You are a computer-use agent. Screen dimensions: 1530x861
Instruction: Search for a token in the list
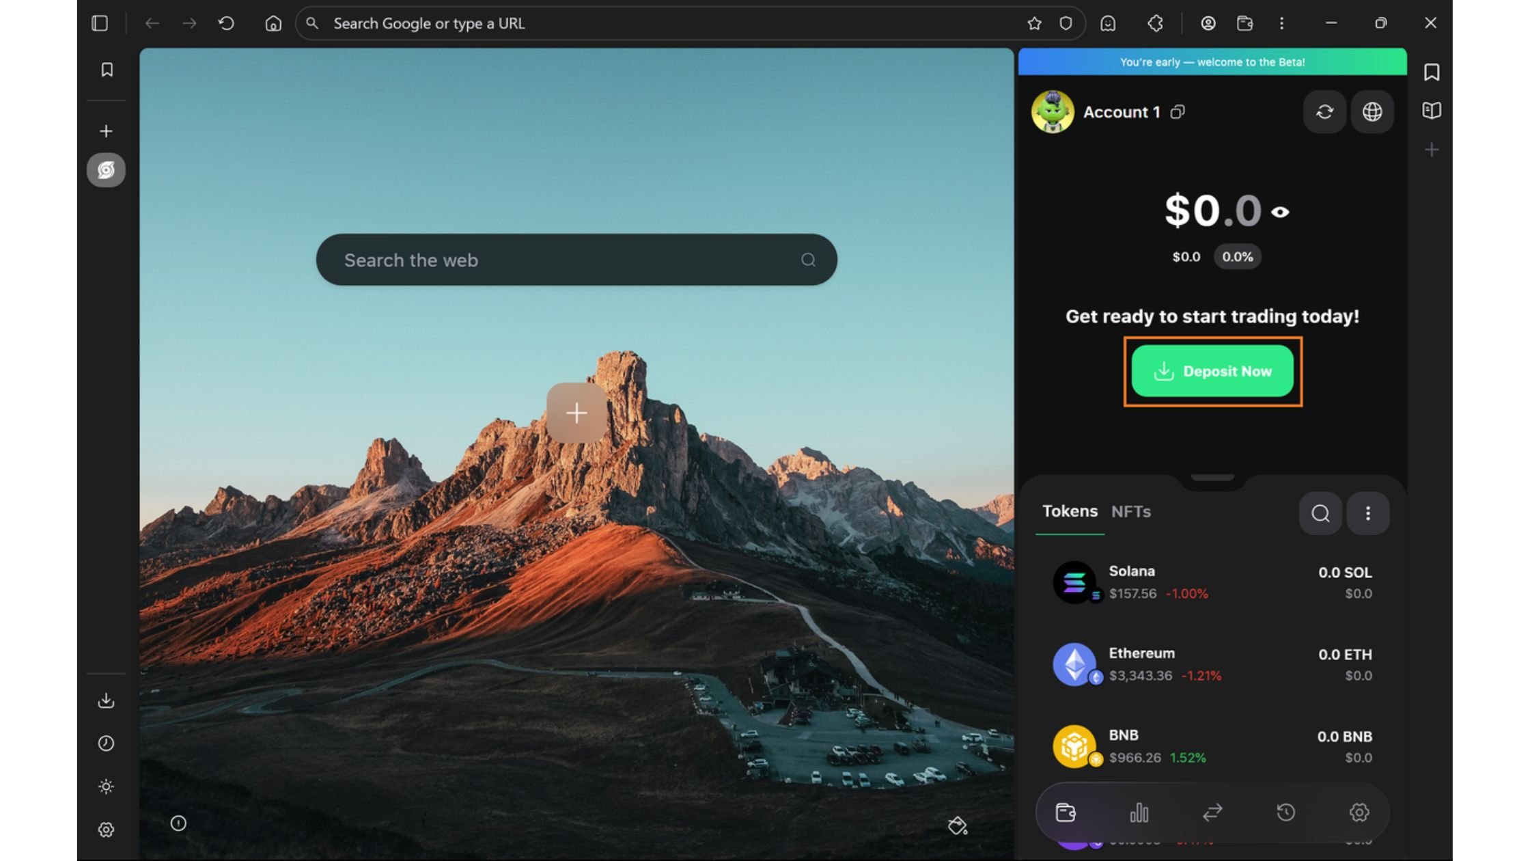[1320, 513]
